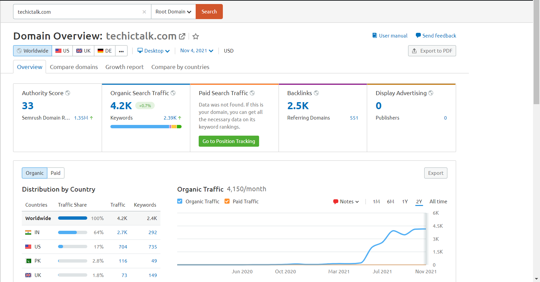
Task: Open US keywords value 735
Action: tap(153, 247)
